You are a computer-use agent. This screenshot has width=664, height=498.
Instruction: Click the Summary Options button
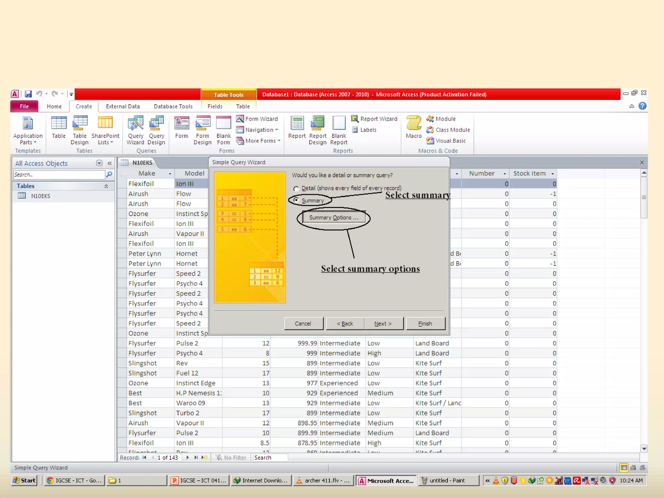coord(334,218)
